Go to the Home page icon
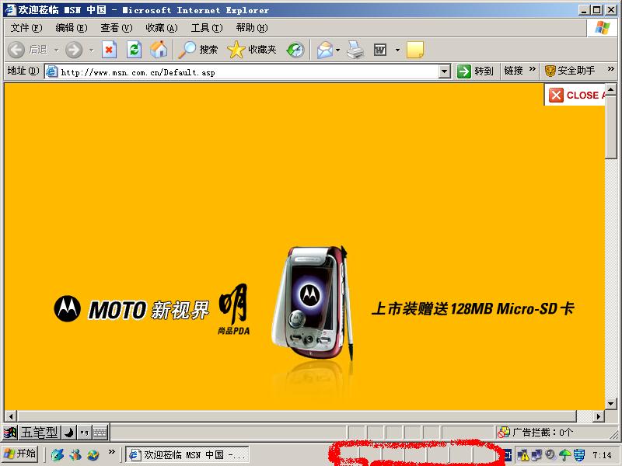622x466 pixels. (x=159, y=50)
